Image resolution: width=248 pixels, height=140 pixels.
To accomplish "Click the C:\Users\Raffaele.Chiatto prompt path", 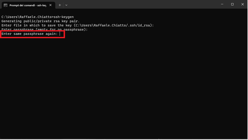I will pos(27,17).
